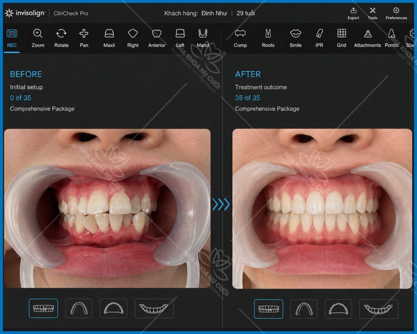Switch to Right view
This screenshot has width=417, height=334.
click(x=133, y=39)
